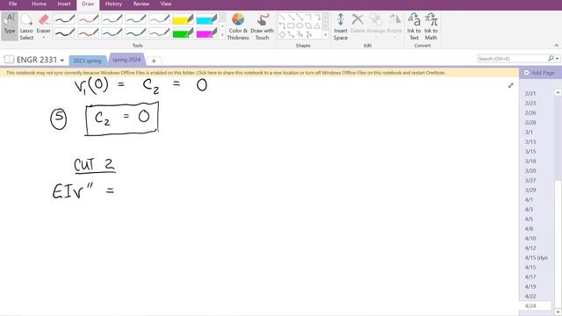Click the Insert Space tool
Screen dimensions: 562x316
click(x=341, y=26)
